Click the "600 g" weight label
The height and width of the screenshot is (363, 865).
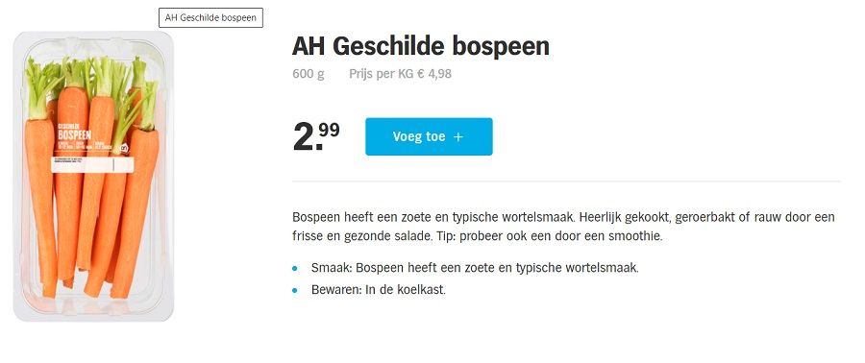tap(309, 74)
